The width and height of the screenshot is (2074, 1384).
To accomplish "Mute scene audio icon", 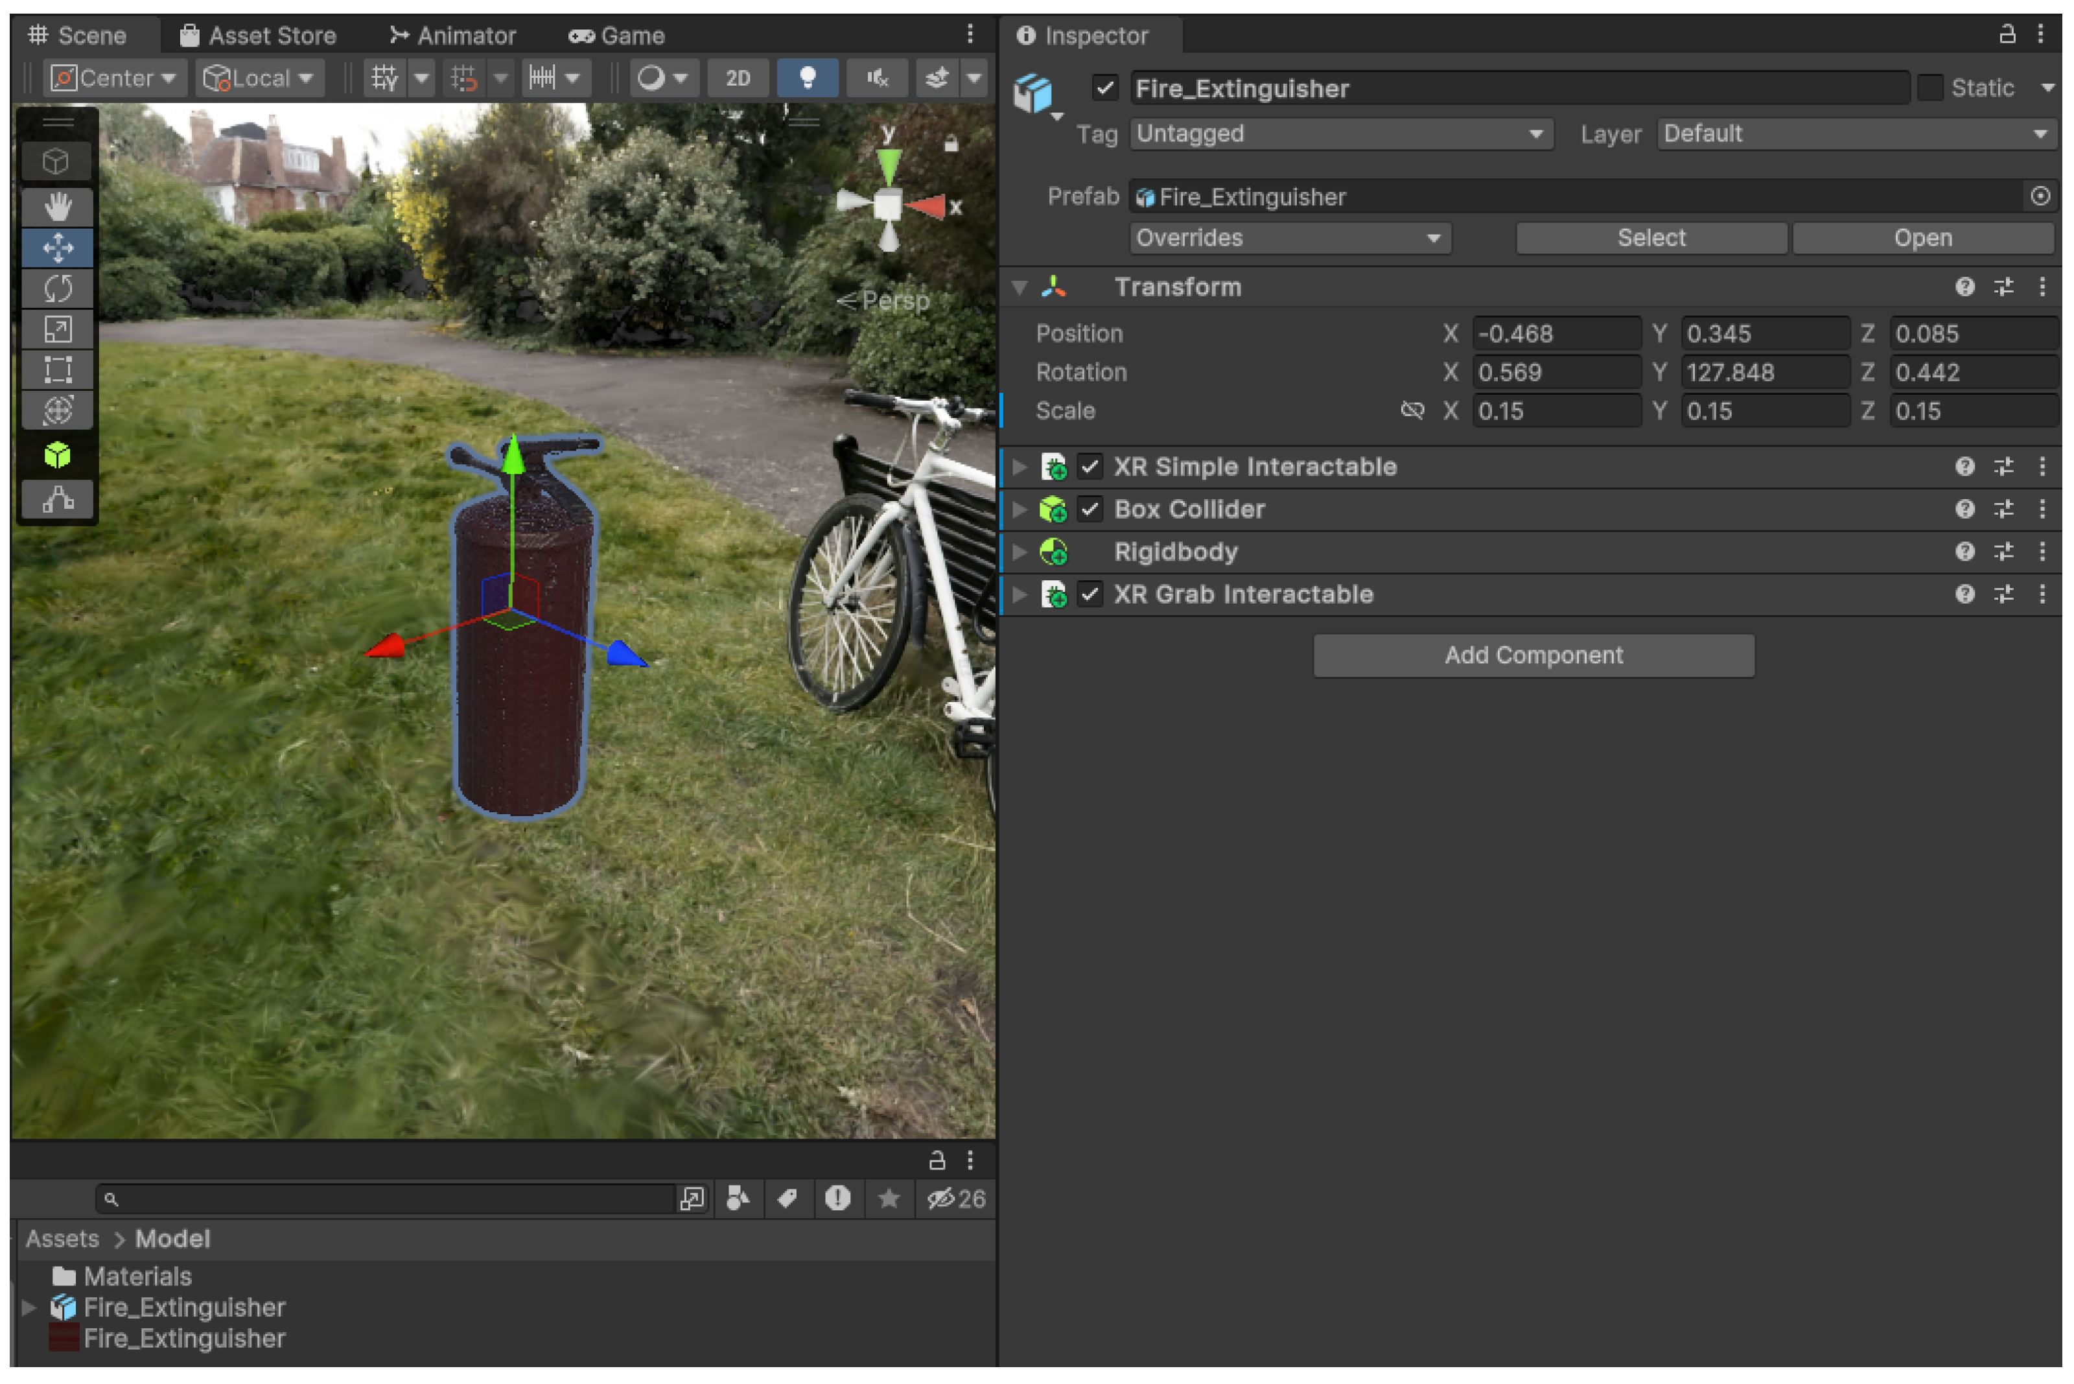I will 876,78.
